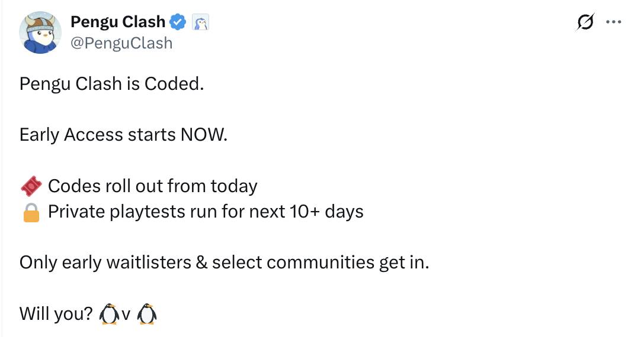Click the Pengu Clash display name
The height and width of the screenshot is (337, 641).
[x=118, y=22]
